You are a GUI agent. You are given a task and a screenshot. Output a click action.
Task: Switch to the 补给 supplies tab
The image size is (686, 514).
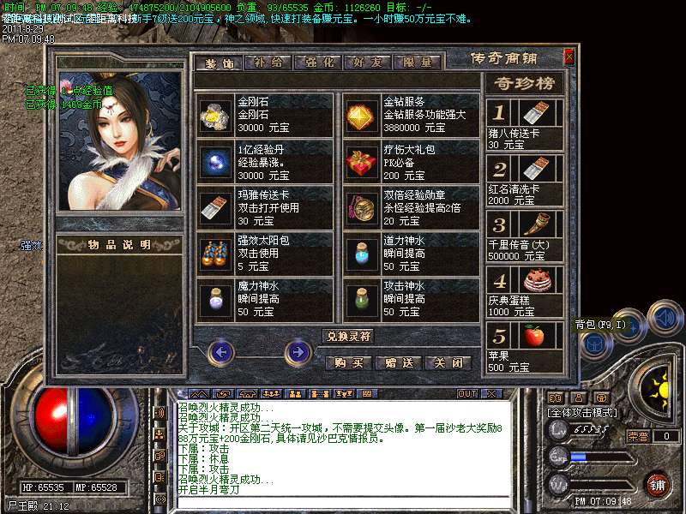coord(268,63)
